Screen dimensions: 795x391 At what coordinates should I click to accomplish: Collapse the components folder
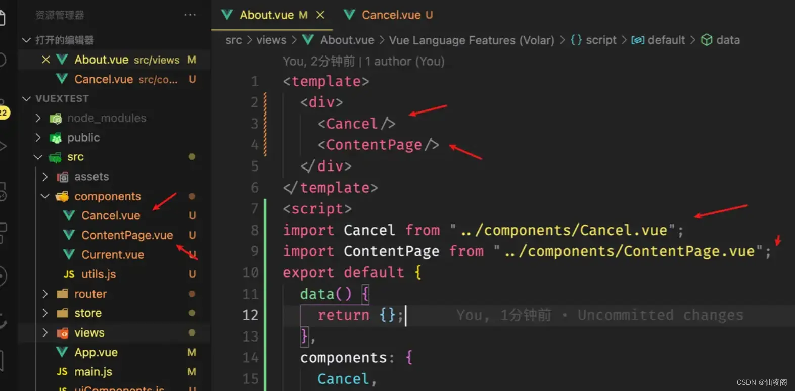click(45, 196)
